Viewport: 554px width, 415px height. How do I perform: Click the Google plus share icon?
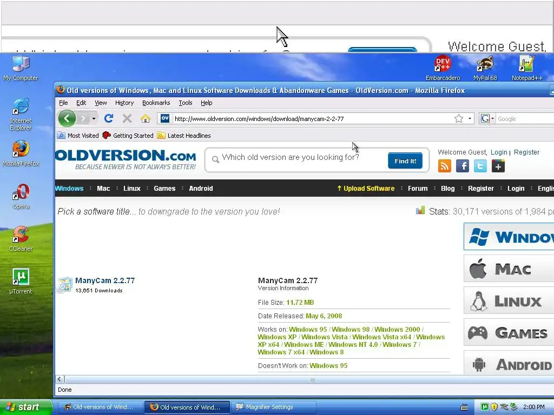pos(498,166)
